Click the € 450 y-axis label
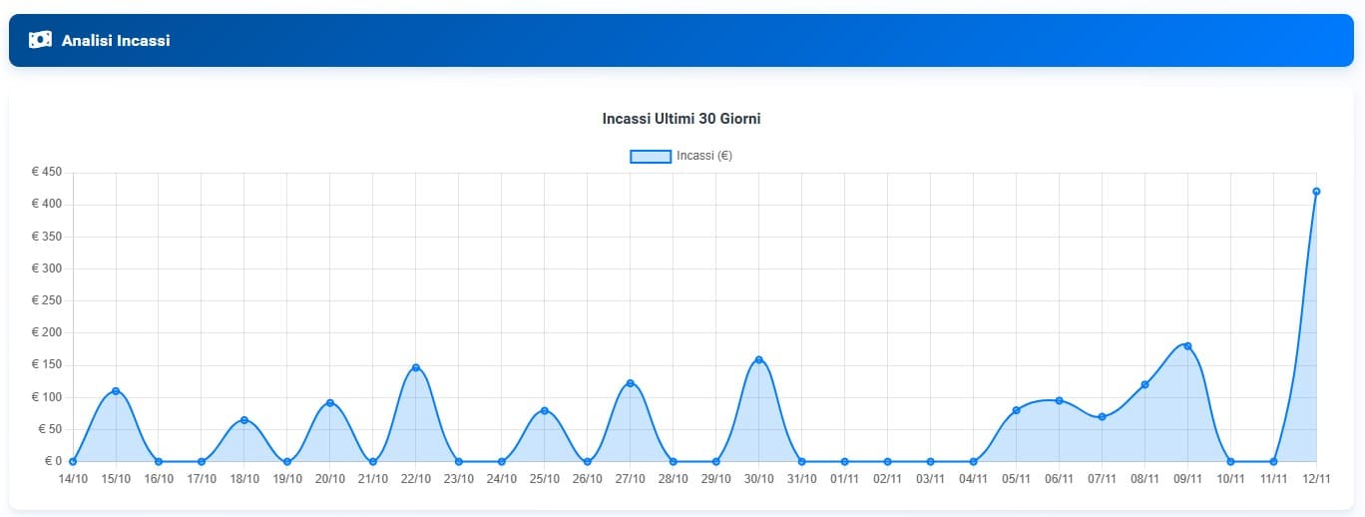The image size is (1365, 517). tap(47, 173)
